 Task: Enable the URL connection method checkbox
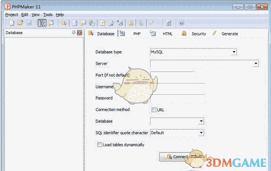click(x=154, y=110)
